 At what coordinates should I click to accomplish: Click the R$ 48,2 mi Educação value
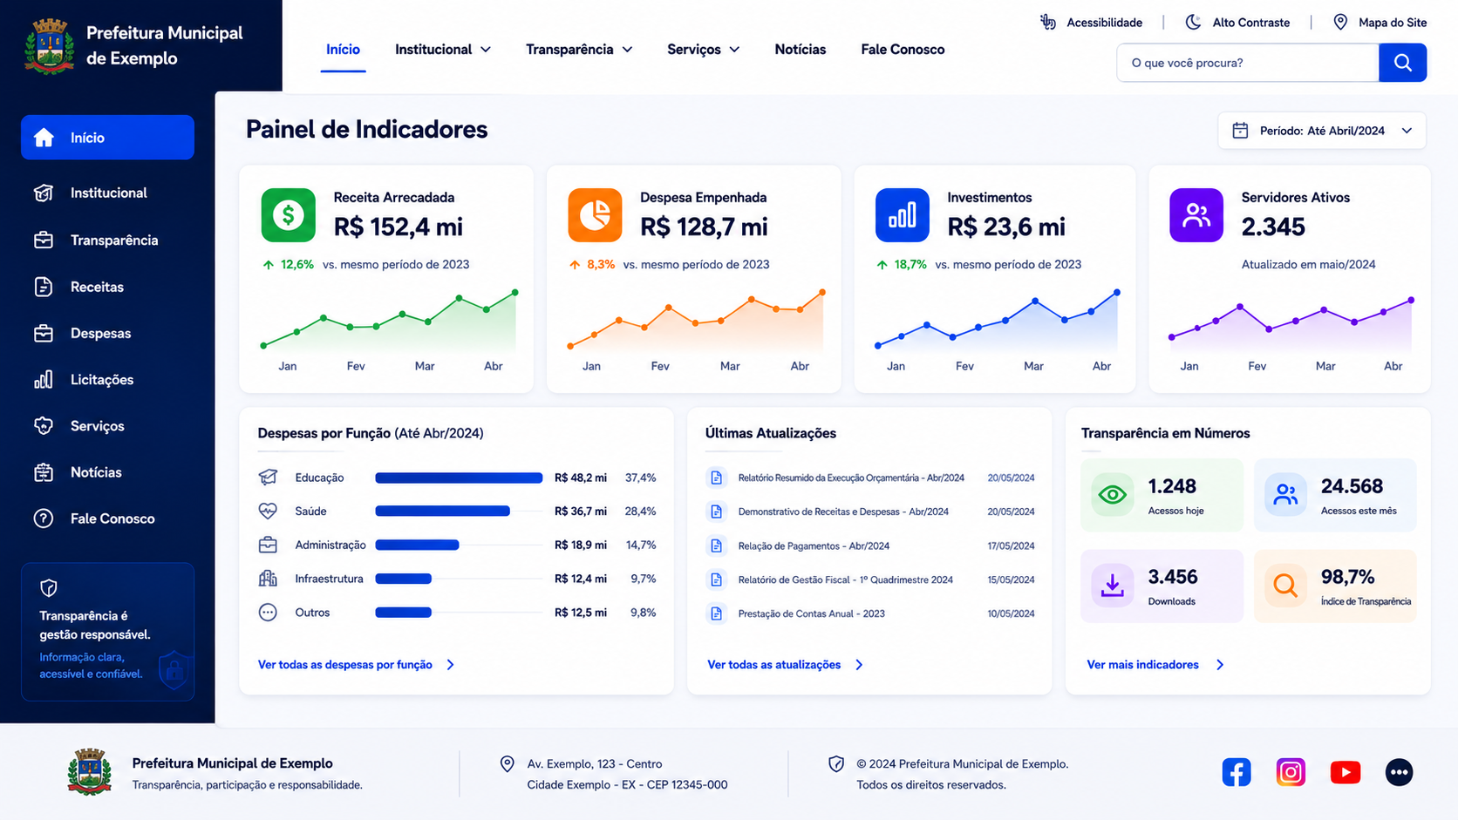click(x=581, y=478)
